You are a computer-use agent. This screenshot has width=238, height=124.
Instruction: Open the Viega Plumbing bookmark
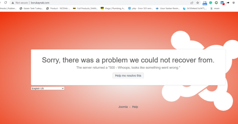coord(113,9)
